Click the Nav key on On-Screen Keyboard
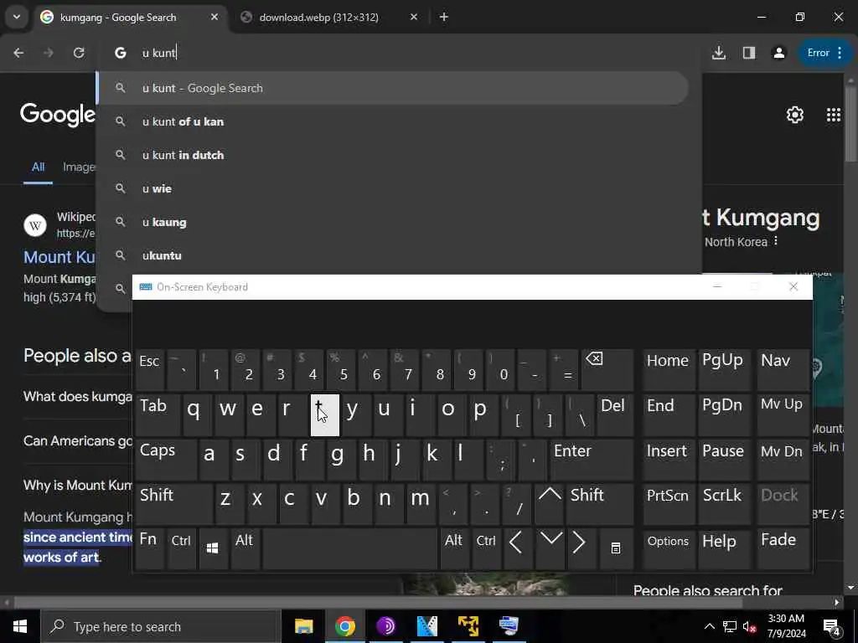Screen dimensions: 858x643 pos(783,369)
